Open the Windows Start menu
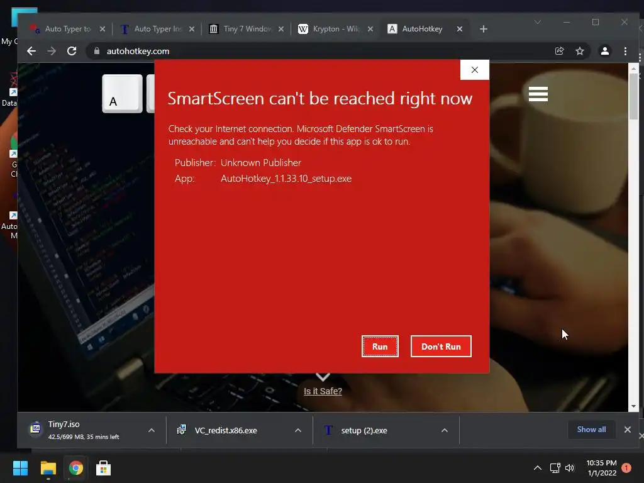644x483 pixels. pyautogui.click(x=20, y=468)
